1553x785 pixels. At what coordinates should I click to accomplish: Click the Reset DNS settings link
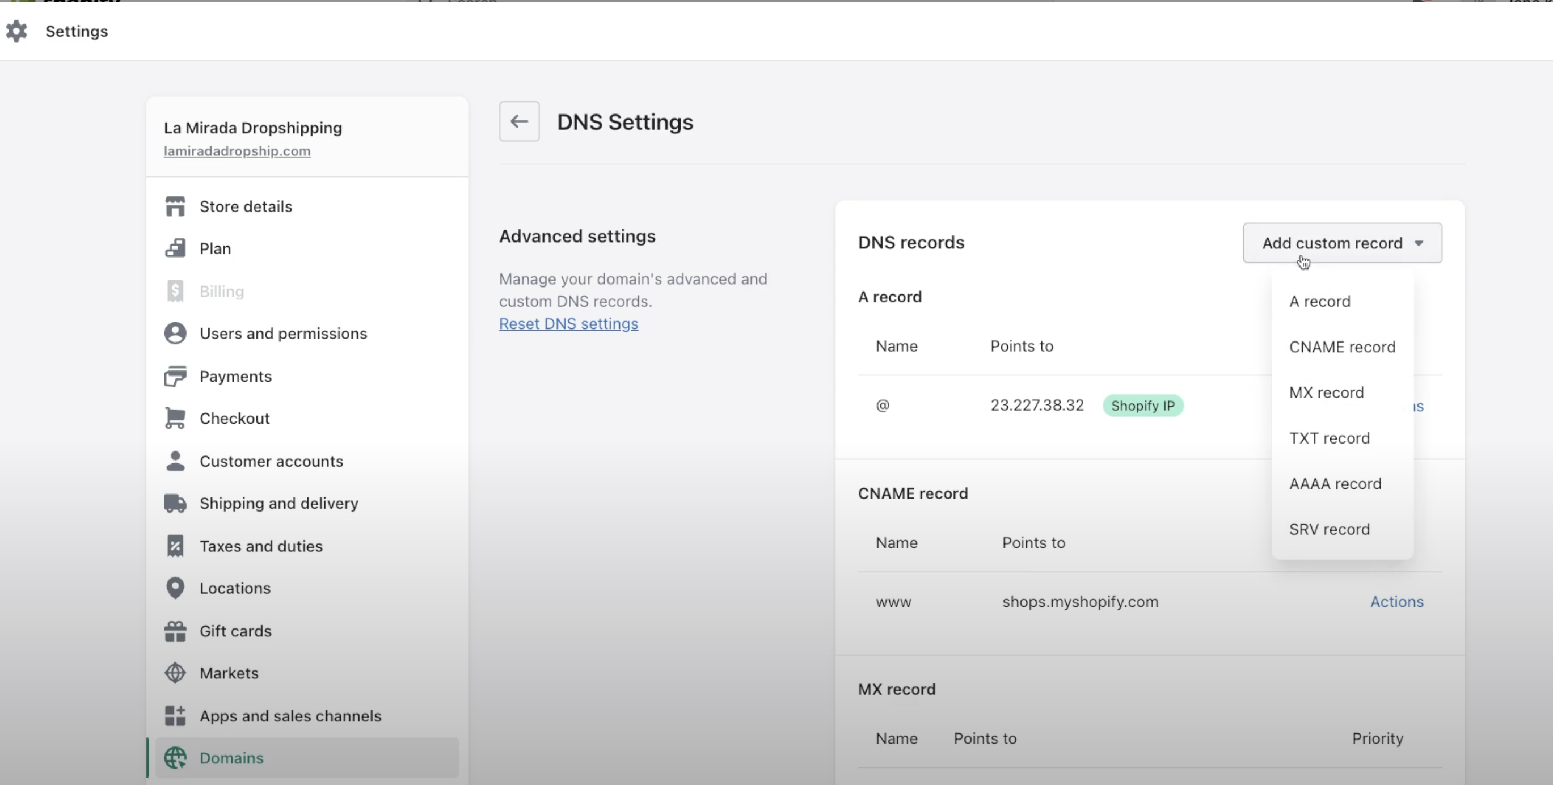pos(568,324)
